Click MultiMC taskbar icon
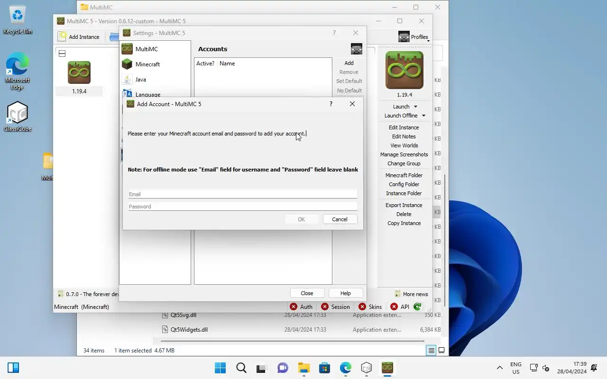Screen dimensions: 607x379 pos(387,368)
